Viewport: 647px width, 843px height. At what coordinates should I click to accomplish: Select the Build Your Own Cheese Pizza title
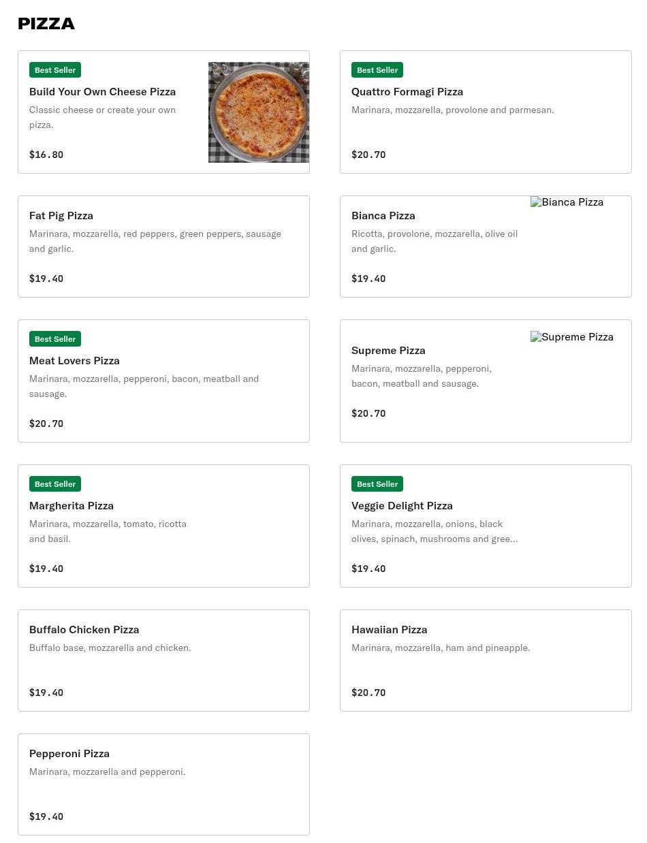point(102,91)
